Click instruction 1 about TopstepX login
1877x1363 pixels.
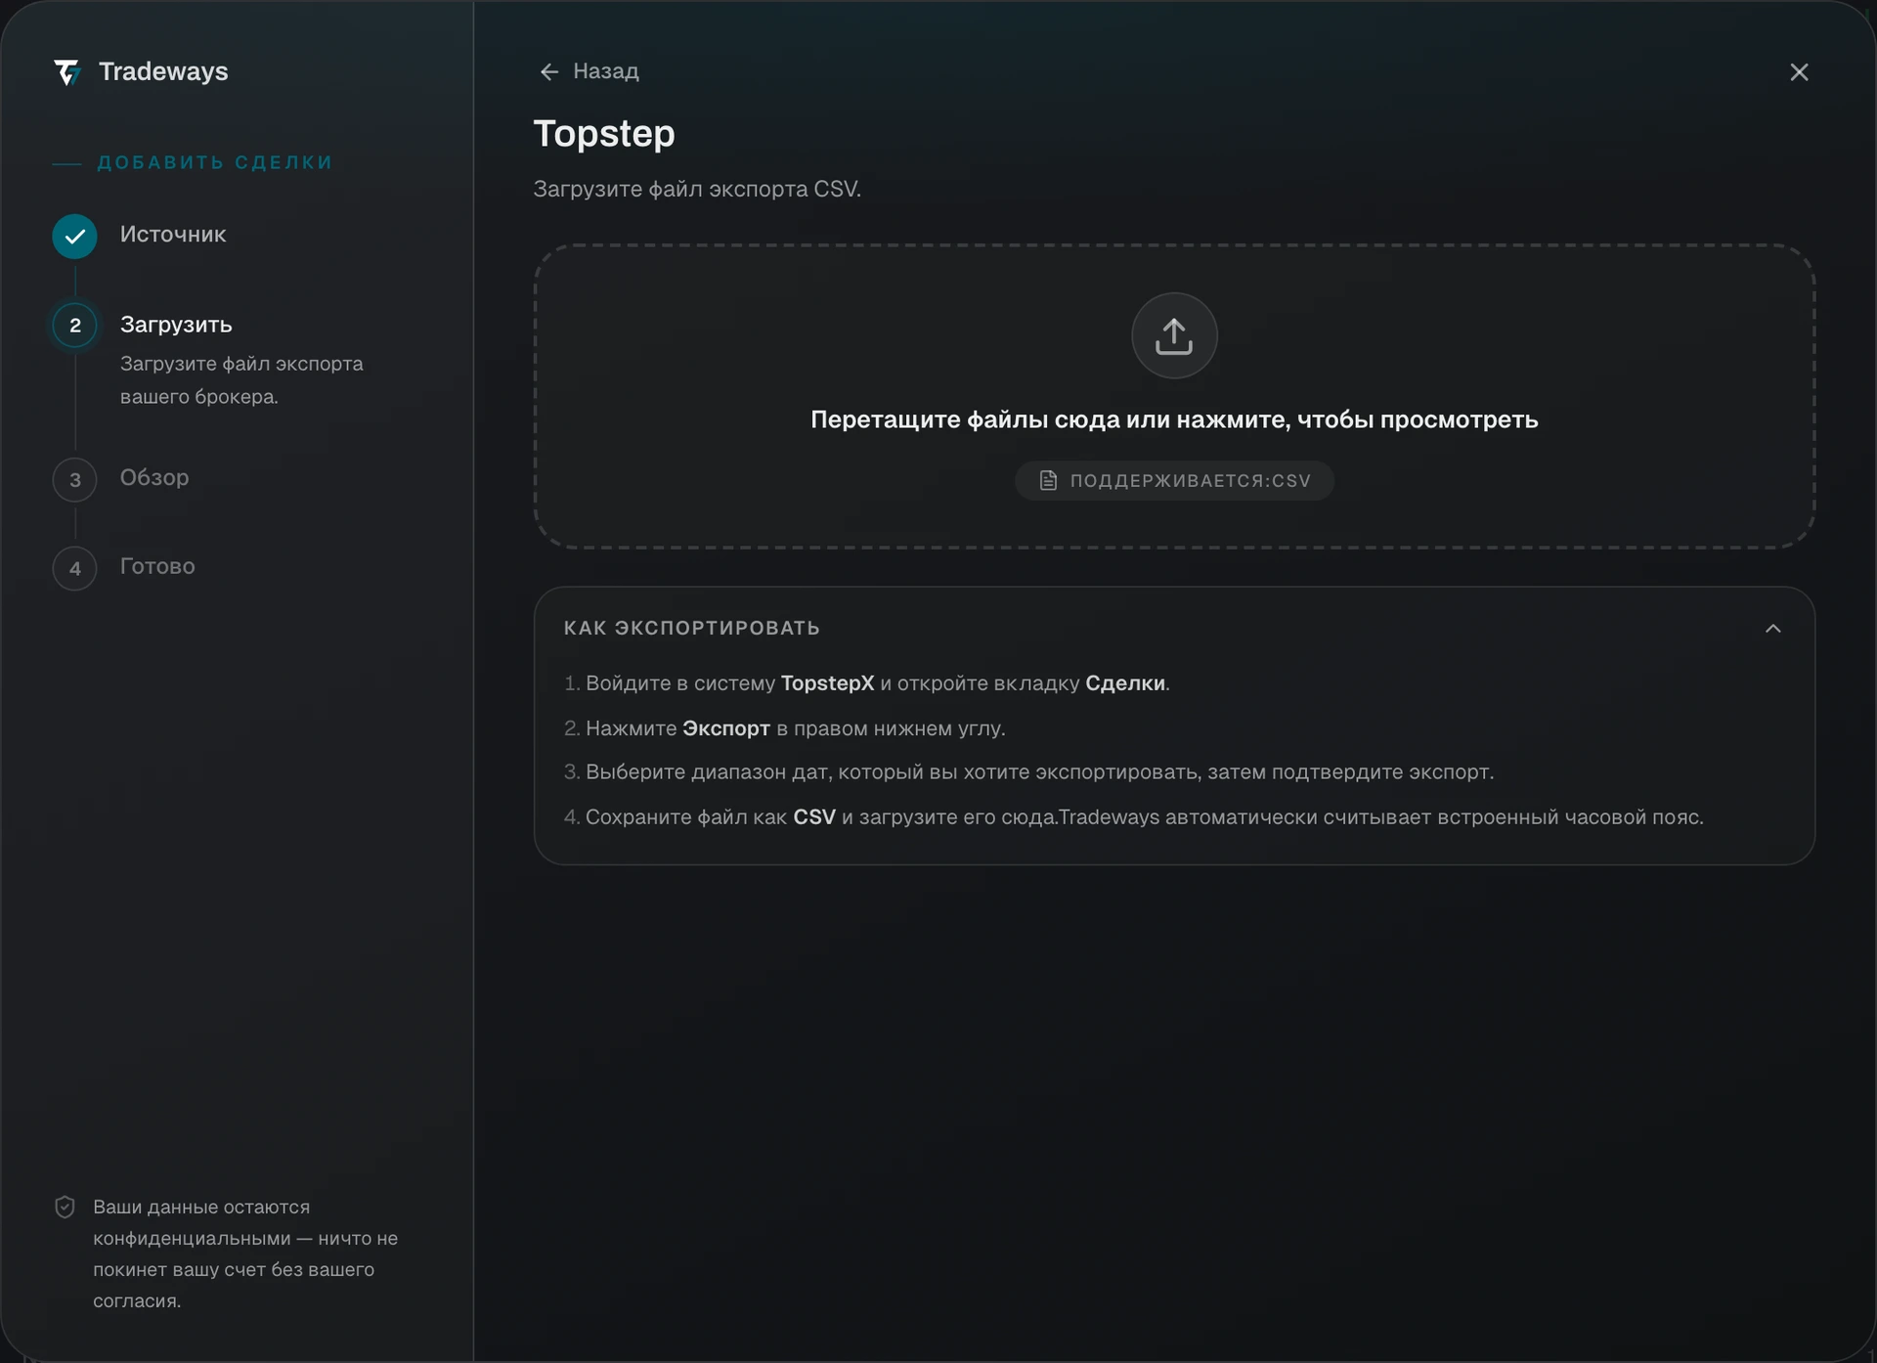coord(867,683)
